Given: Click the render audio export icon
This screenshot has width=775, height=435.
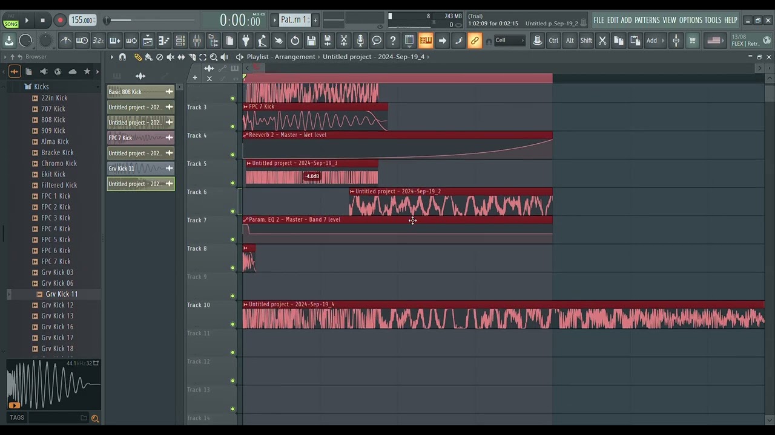Looking at the screenshot, I should 328,40.
